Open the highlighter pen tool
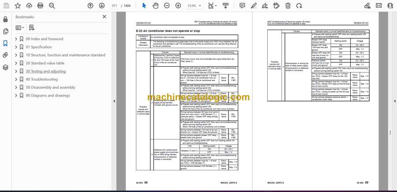 [254, 6]
